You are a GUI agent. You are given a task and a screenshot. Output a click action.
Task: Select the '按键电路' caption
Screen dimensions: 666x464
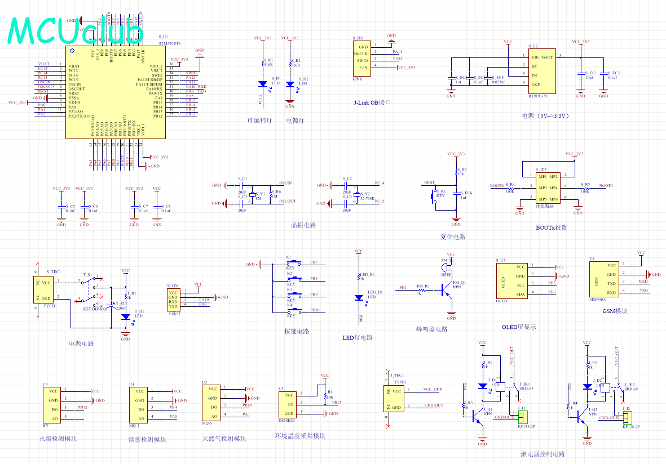[297, 331]
